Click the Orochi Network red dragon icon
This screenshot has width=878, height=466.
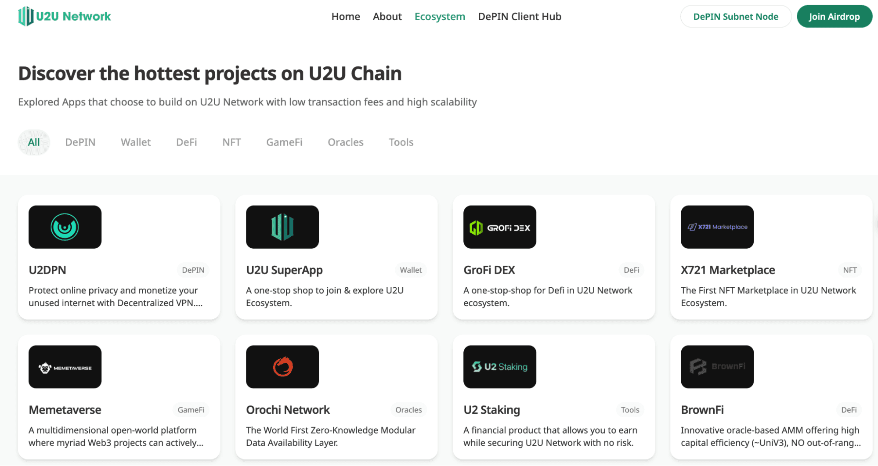pos(282,367)
